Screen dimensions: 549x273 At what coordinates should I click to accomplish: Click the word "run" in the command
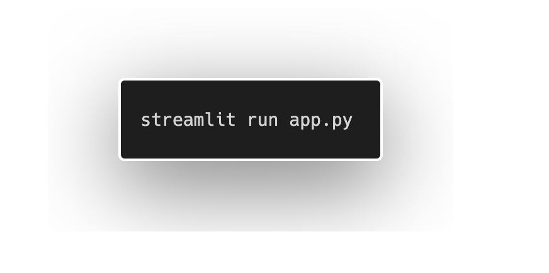pos(263,120)
